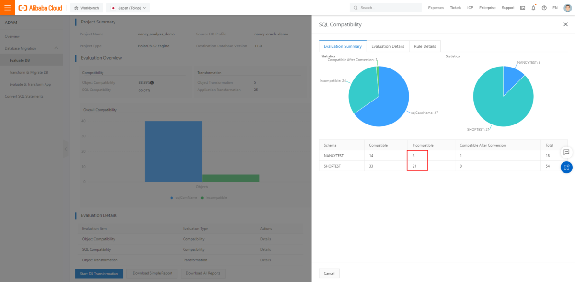
Task: Collapse the sidebar with the arrow handle
Action: (66, 149)
